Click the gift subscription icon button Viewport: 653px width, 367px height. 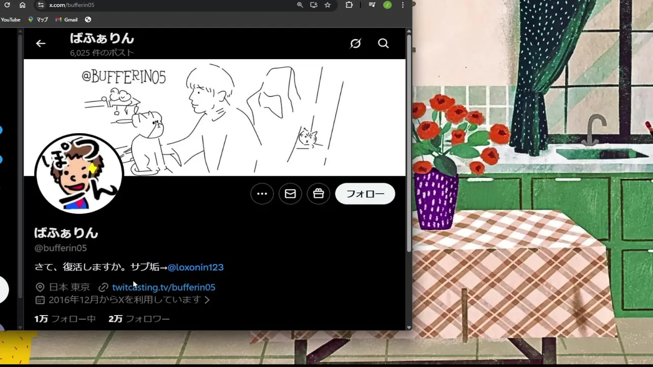tap(318, 194)
